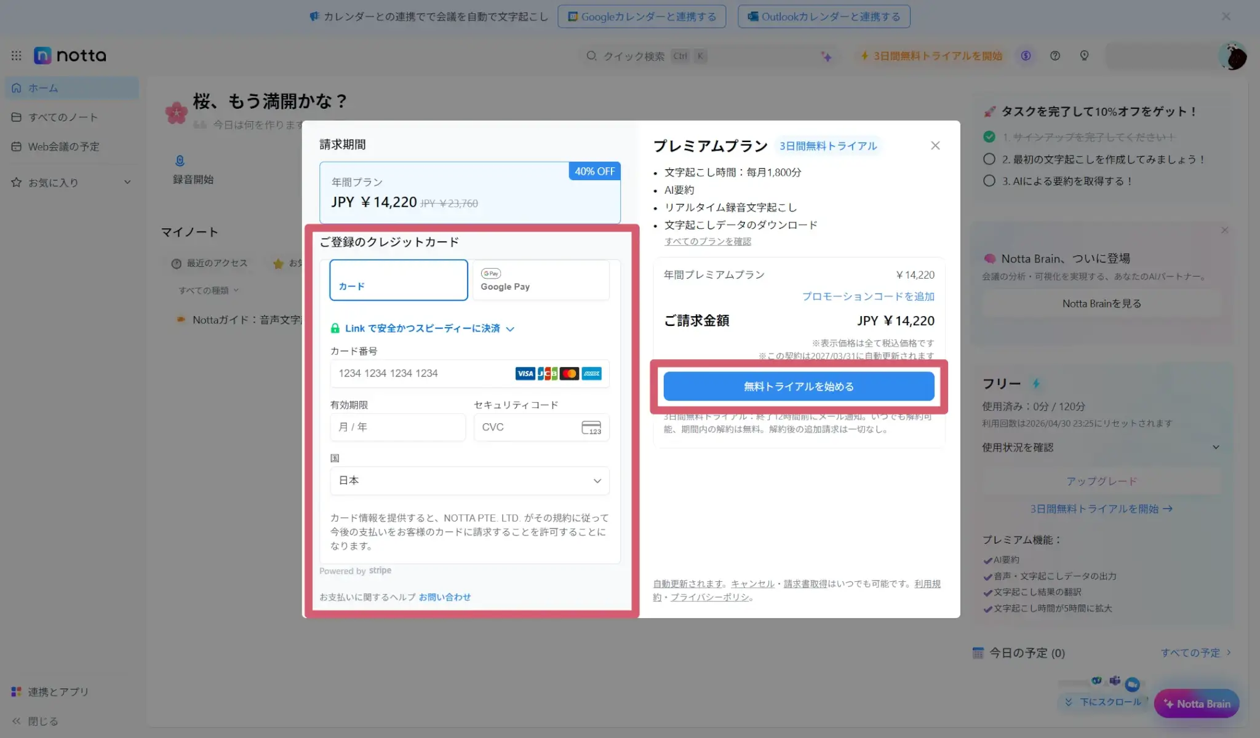Click the lightbulb tips icon in header
This screenshot has width=1260, height=738.
pyautogui.click(x=1084, y=56)
